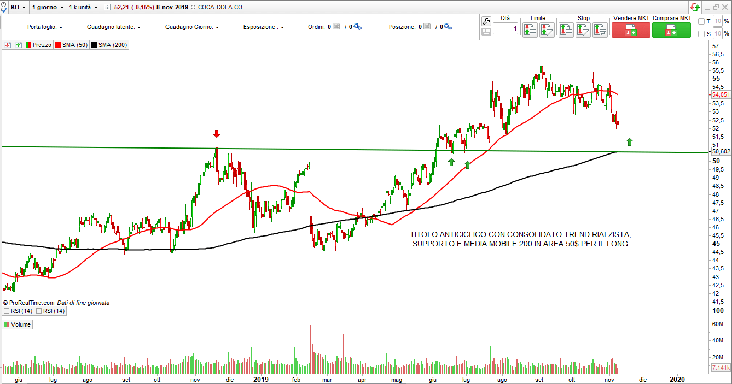Click the SMA (200) indicator label
Viewport: 732px width, 384px height.
point(109,45)
